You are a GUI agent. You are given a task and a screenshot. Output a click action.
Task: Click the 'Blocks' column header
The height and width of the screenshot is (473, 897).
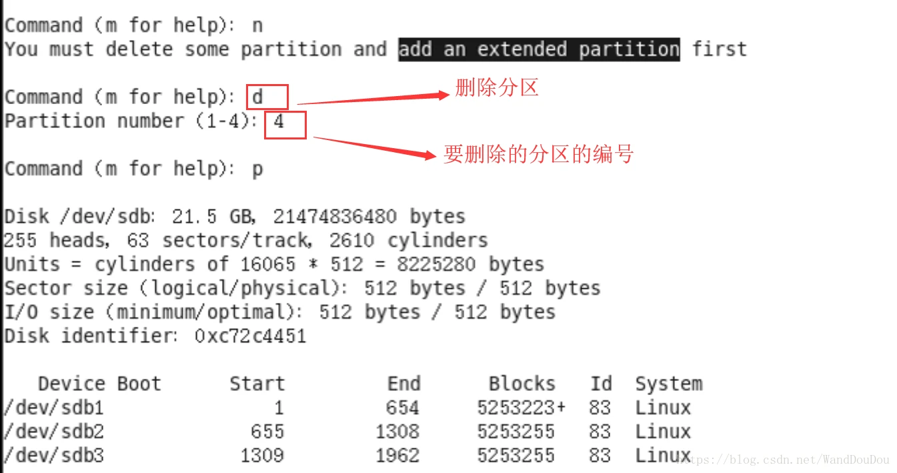(522, 384)
